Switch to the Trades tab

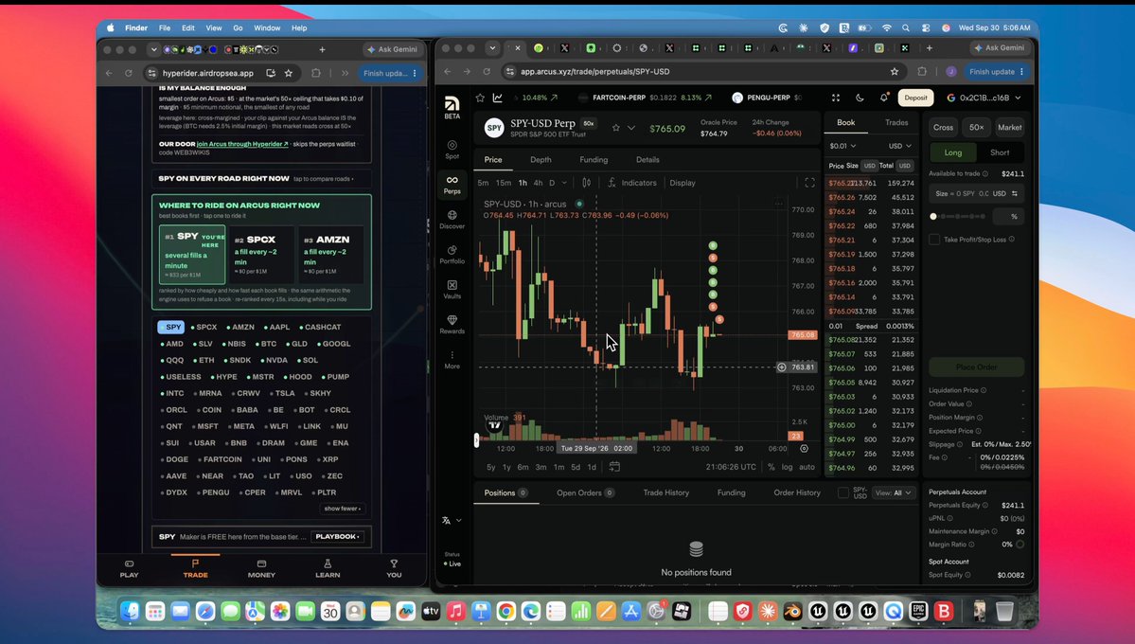[x=896, y=122]
